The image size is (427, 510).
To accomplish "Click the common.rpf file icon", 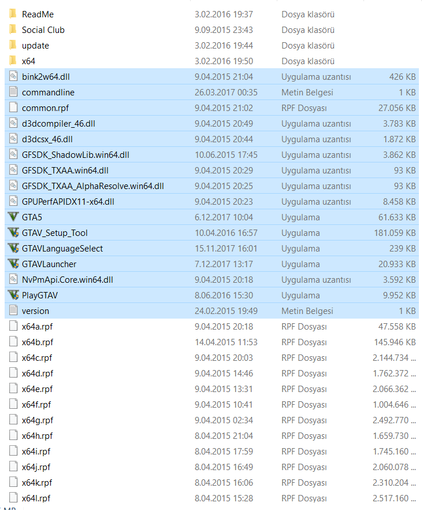I will point(13,108).
